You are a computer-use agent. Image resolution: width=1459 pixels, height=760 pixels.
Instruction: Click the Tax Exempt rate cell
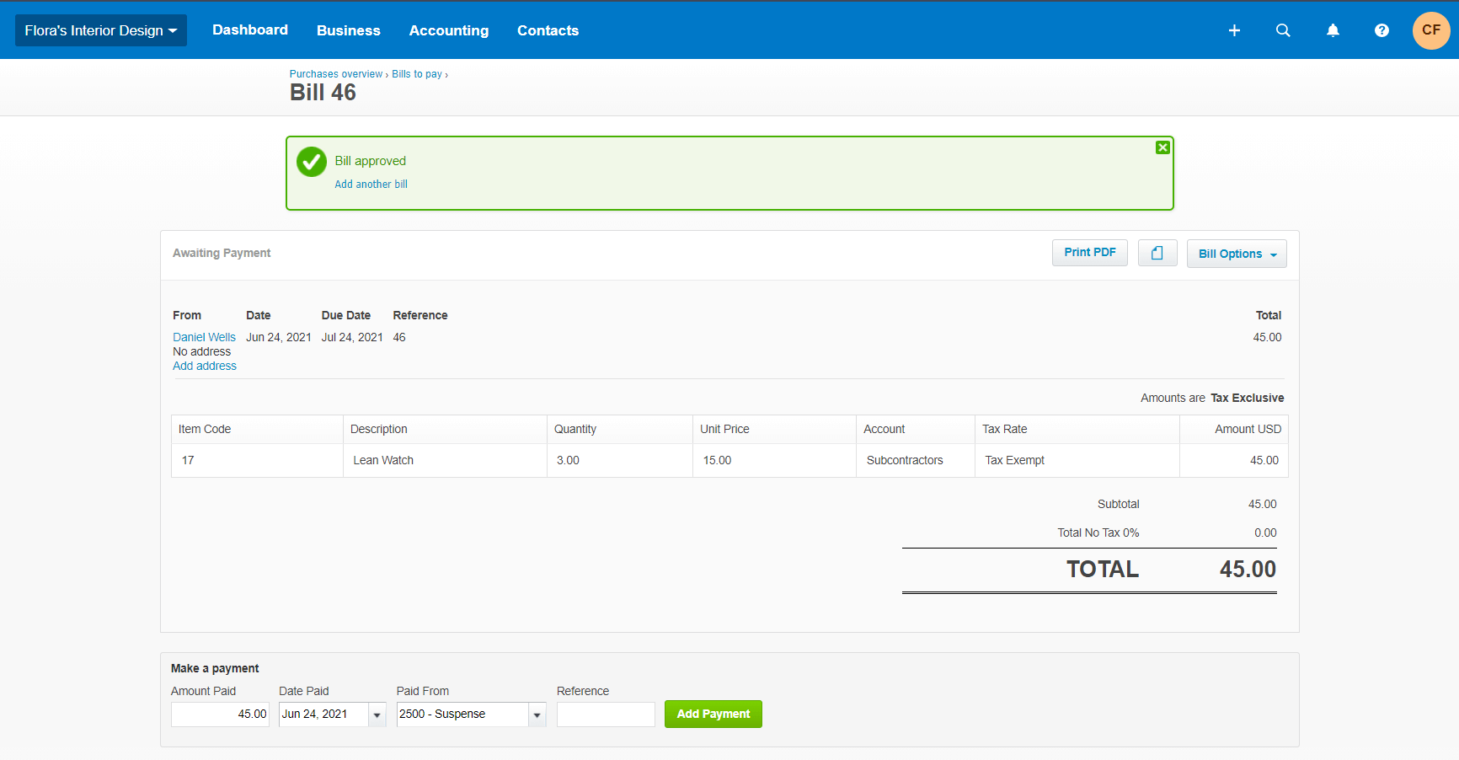click(1077, 460)
